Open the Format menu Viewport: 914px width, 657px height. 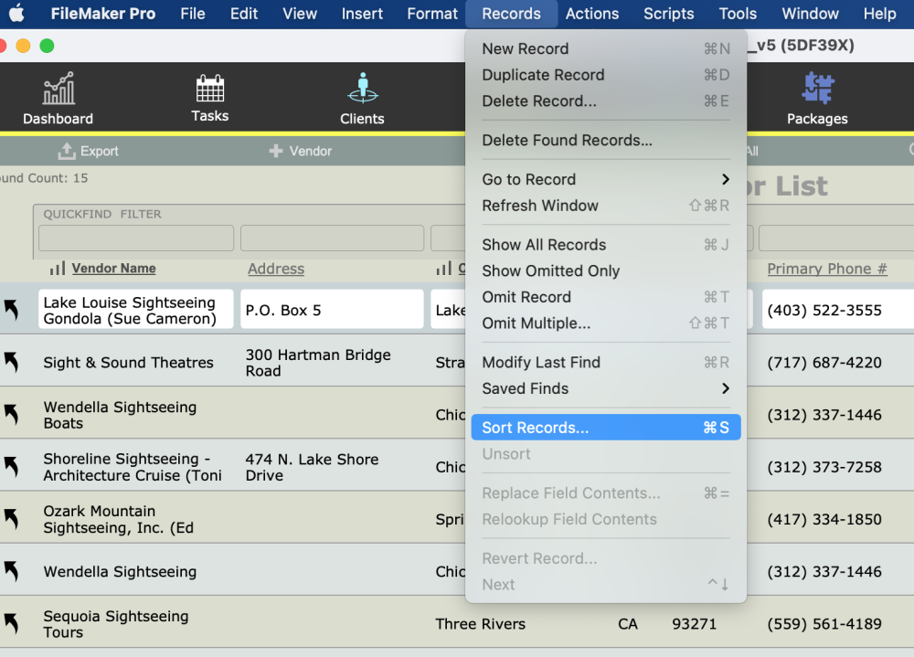[x=432, y=14]
